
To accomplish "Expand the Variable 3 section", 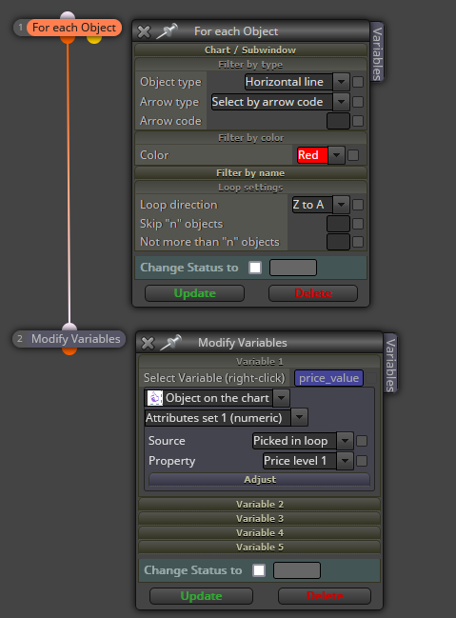I will click(x=260, y=518).
